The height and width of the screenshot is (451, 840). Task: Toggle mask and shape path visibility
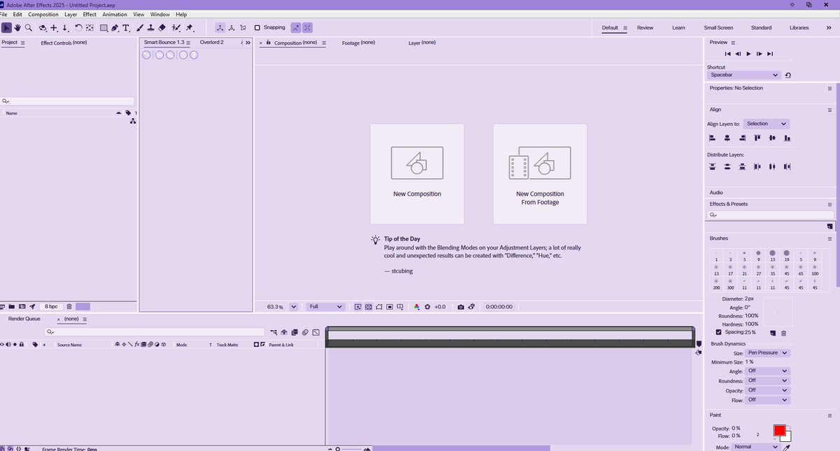[379, 306]
